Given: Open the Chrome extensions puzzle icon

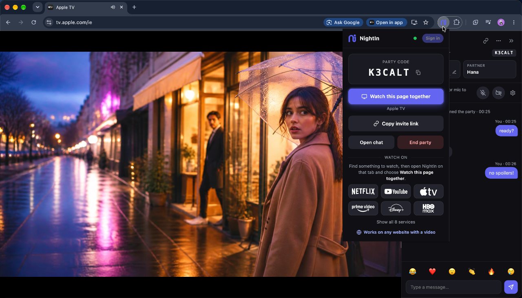Looking at the screenshot, I should pos(456,22).
